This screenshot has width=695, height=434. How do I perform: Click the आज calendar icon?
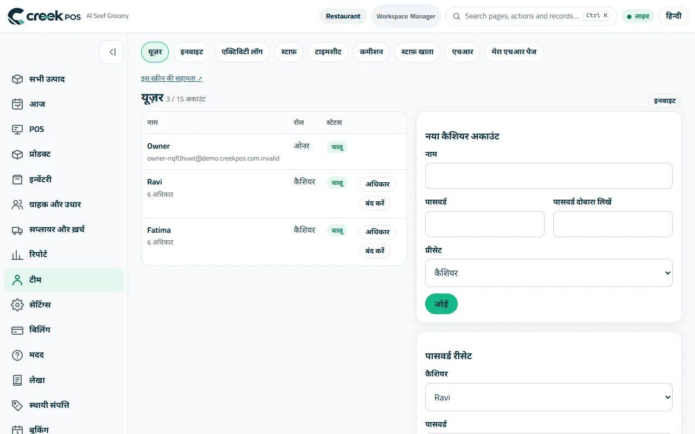pyautogui.click(x=17, y=104)
